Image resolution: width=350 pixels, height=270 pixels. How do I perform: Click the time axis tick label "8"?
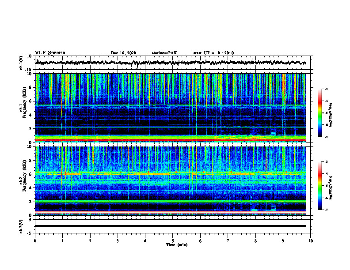(255, 241)
